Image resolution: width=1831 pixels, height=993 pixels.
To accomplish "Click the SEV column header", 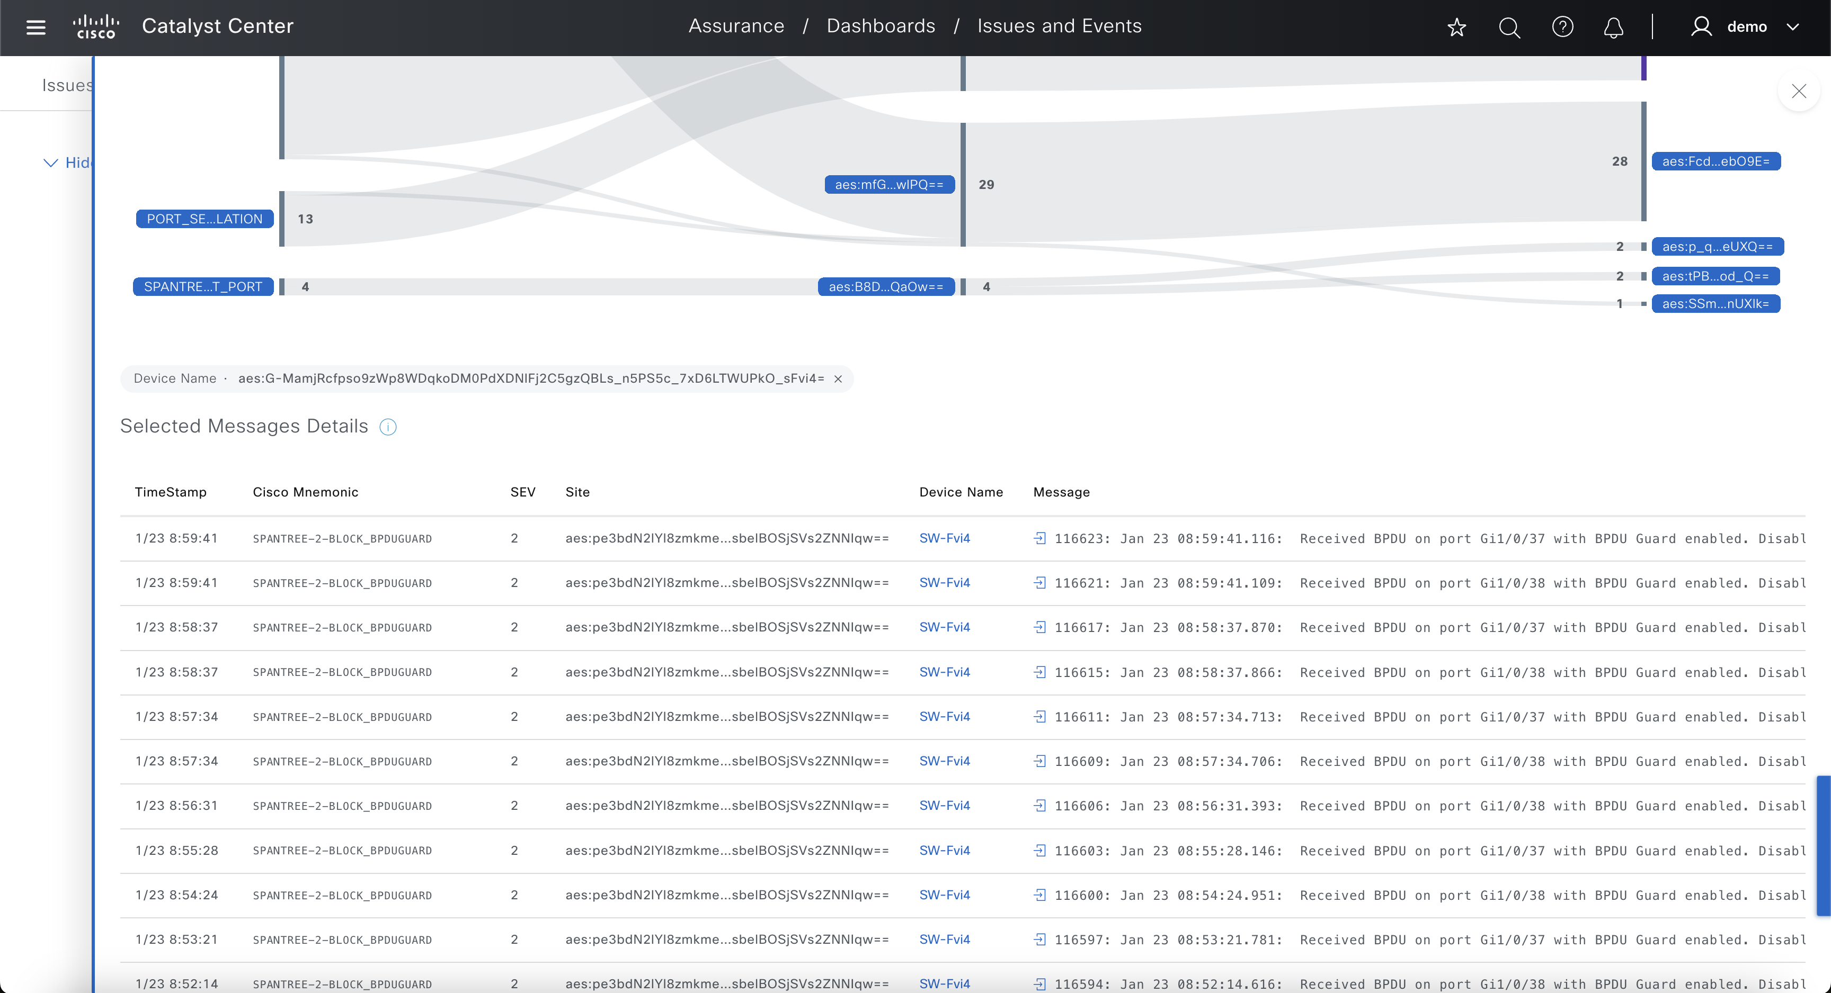I will click(522, 492).
